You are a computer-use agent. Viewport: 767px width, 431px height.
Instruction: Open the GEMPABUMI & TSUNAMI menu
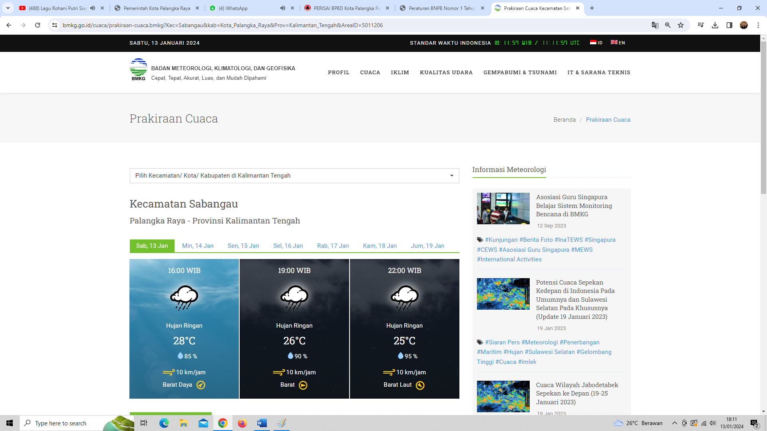point(520,72)
